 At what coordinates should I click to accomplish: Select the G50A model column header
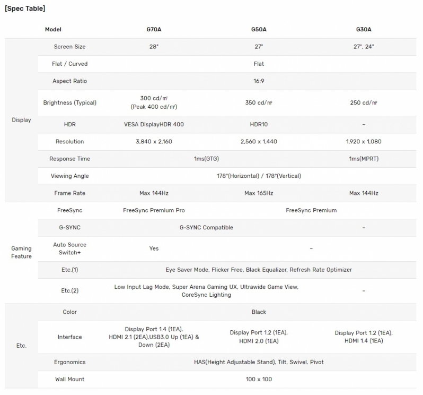(259, 29)
